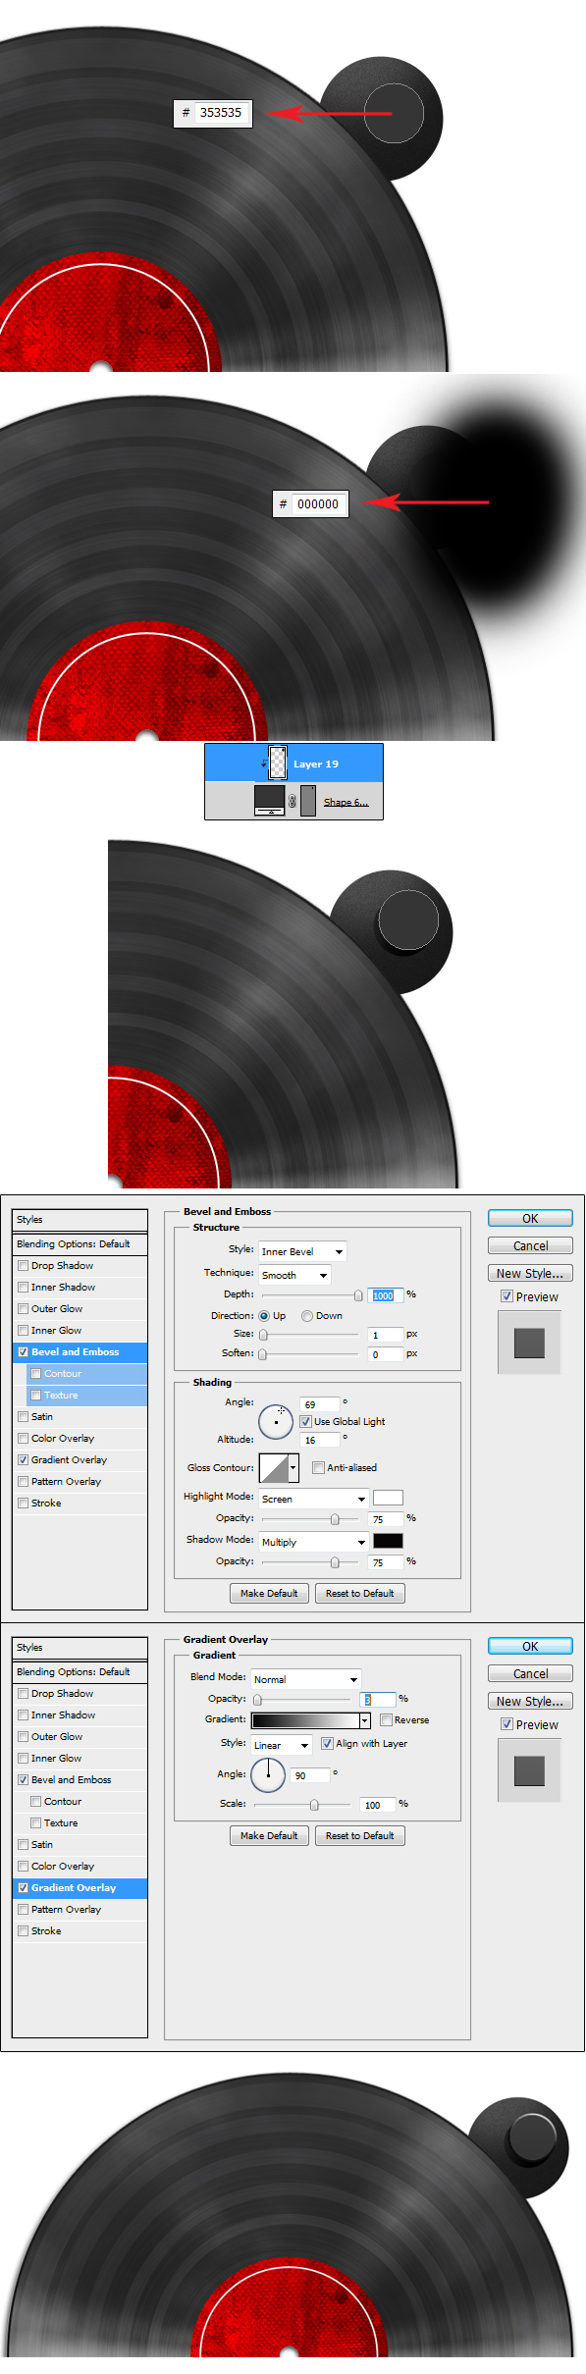Click the Soften slider handle

(263, 1354)
